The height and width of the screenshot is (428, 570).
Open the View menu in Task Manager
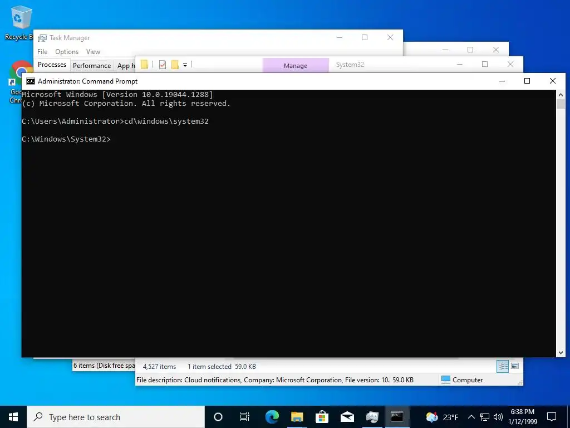click(x=93, y=52)
